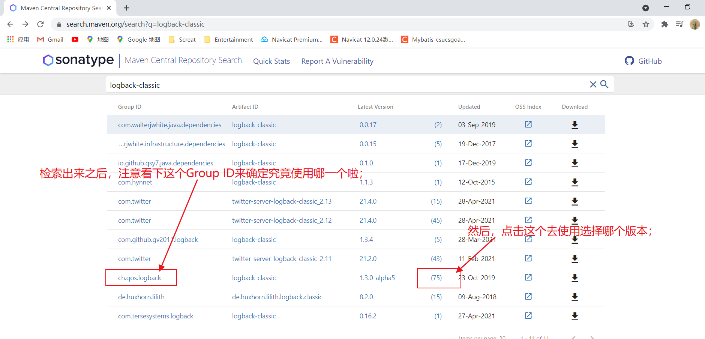Open twitter-server-logback-classic_2.13 artifact

point(282,201)
